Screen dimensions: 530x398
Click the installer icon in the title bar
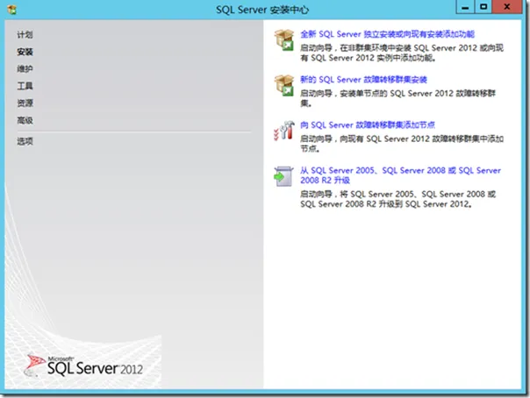point(11,10)
